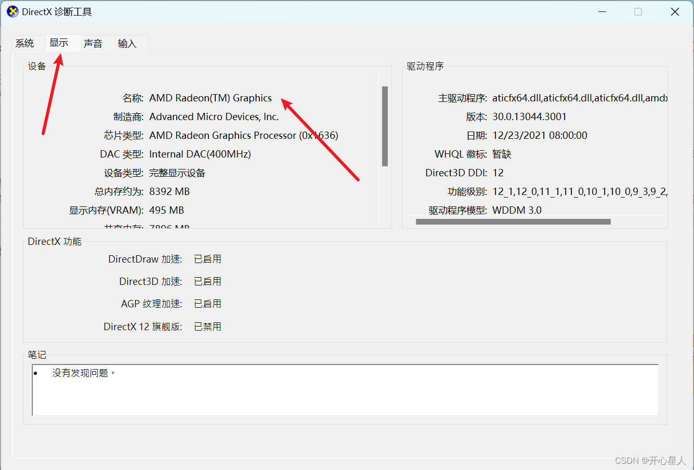Select WHQL logo value '暂缺'
The height and width of the screenshot is (470, 694).
(x=502, y=154)
